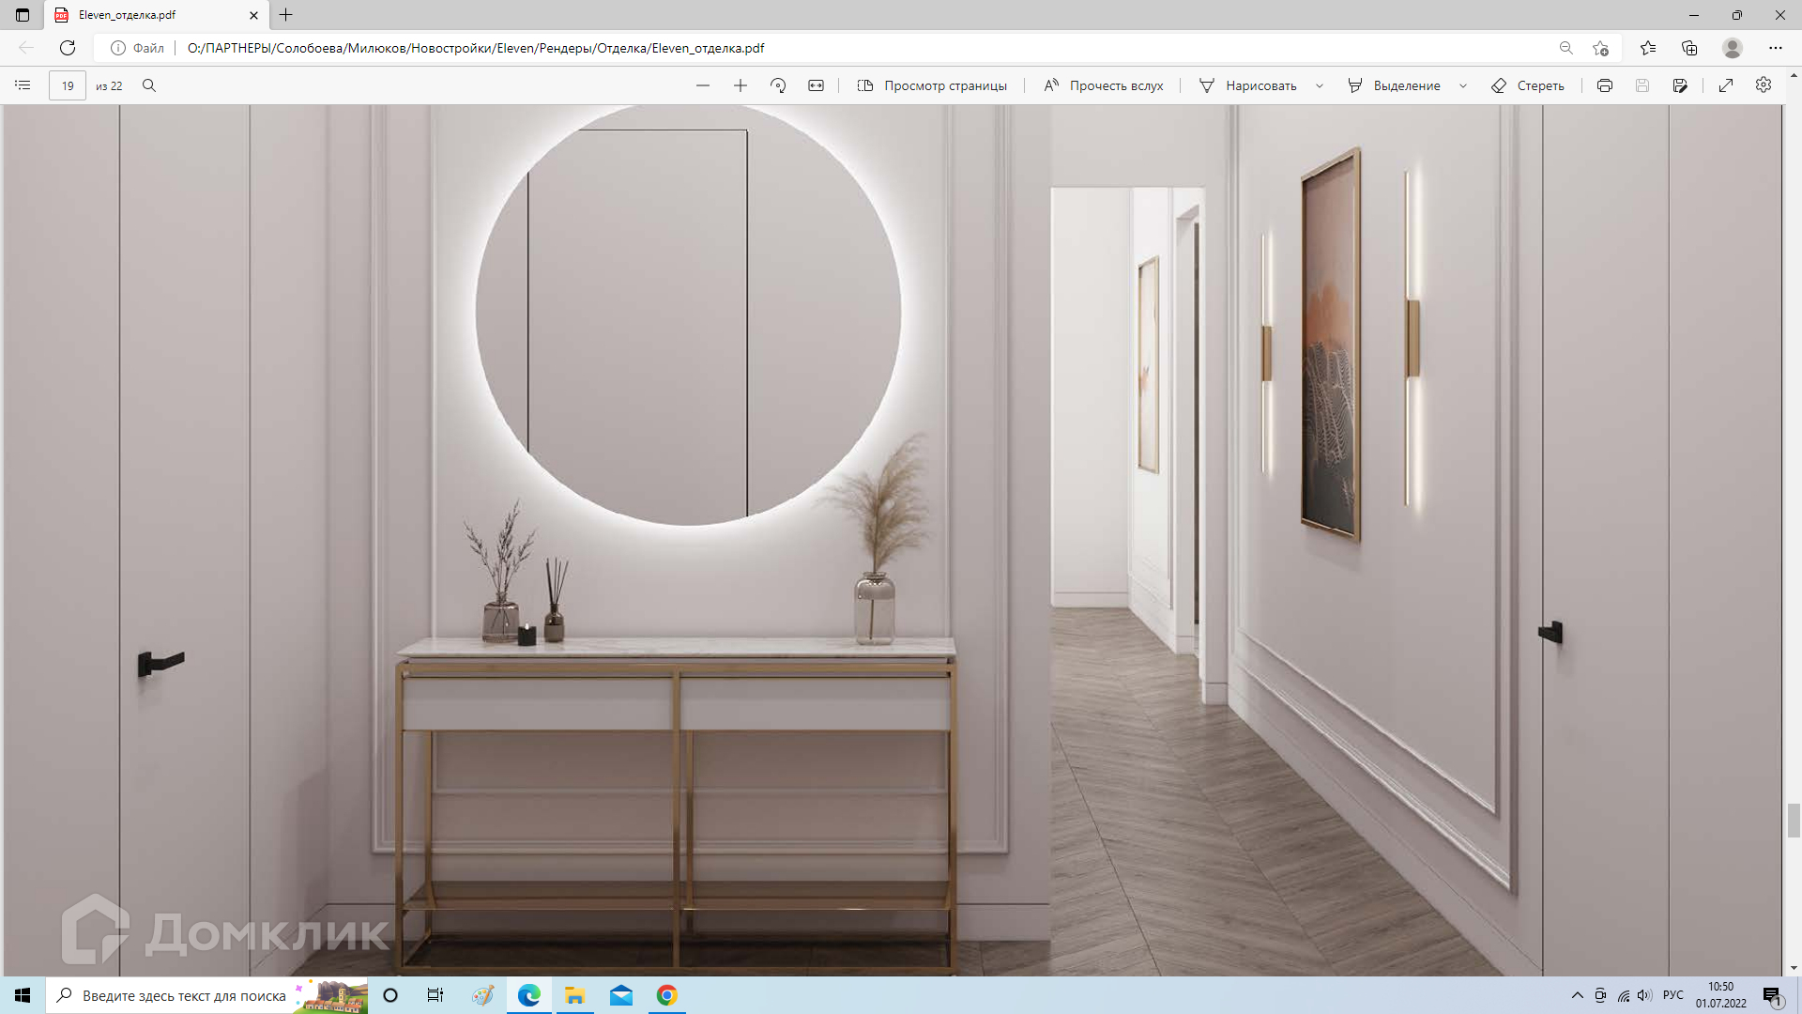Screen dimensions: 1802x1014
Task: Open PDF viewer settings gear
Action: [1764, 85]
